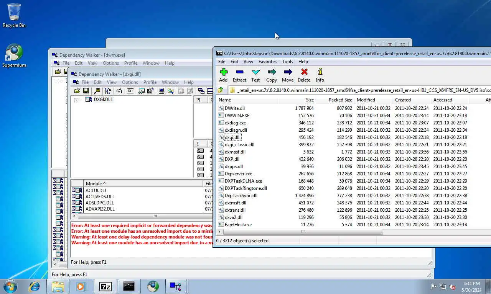Select dxgi_classic.dll in 7-Zip list
Screen dimensions: 491x294
click(239, 144)
